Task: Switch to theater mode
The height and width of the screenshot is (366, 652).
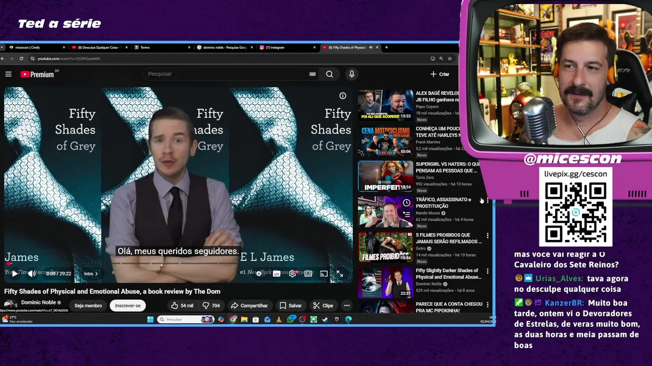Action: pyautogui.click(x=308, y=273)
